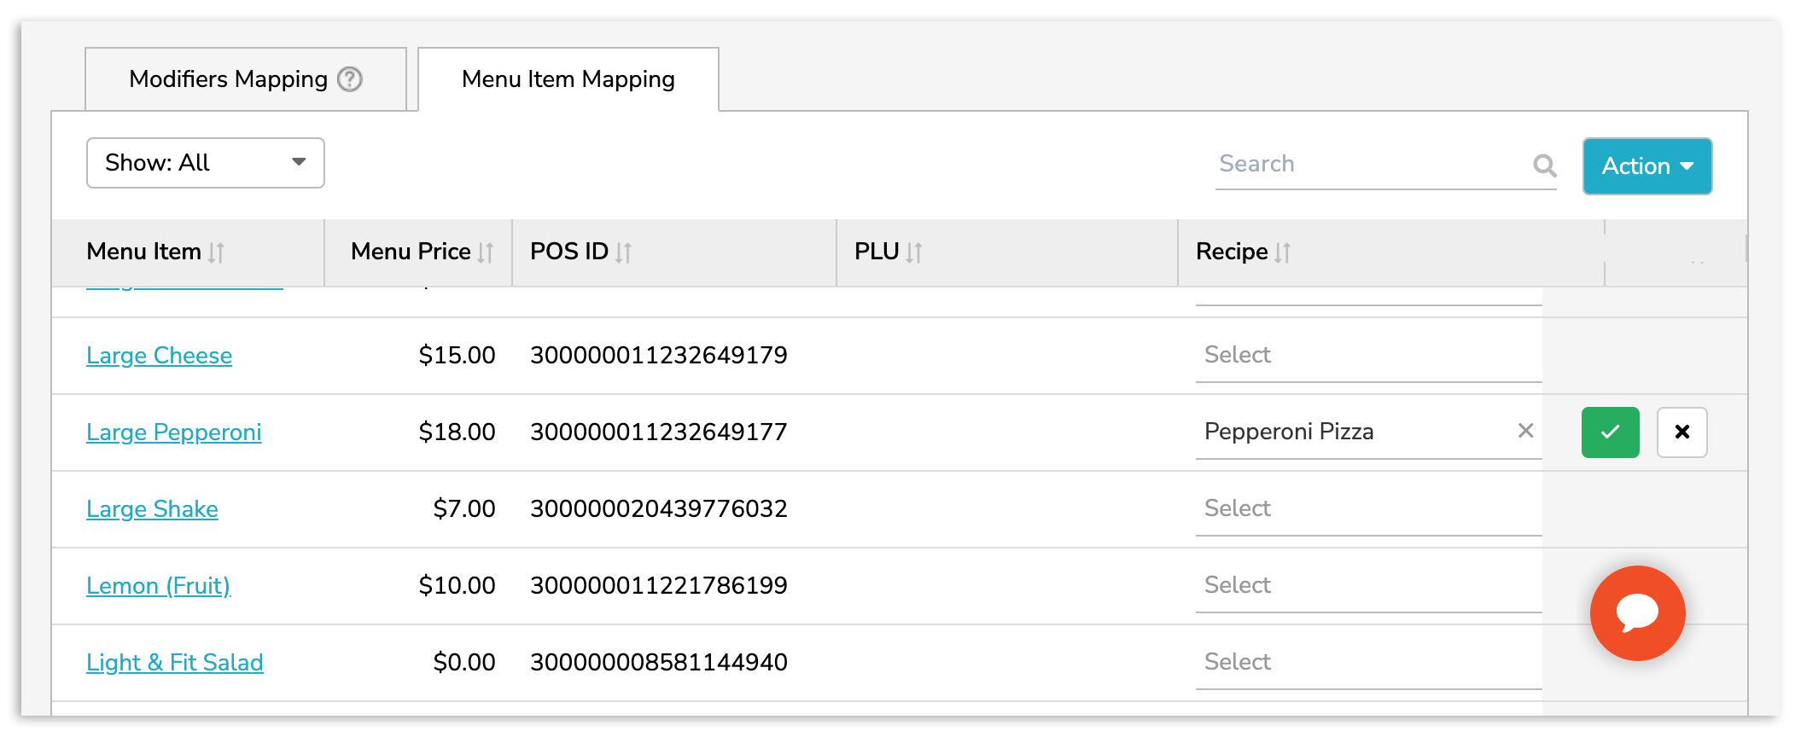The image size is (1801, 737).
Task: Open recipe Select for Large Cheese
Action: point(1367,356)
